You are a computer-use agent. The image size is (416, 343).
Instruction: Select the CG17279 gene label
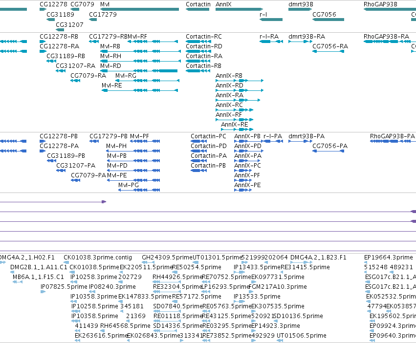click(x=103, y=14)
